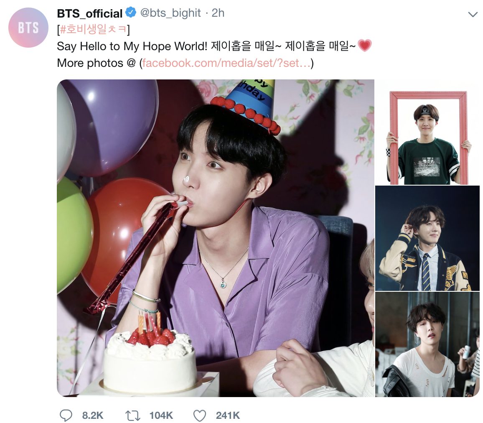Open the large birthday cake photo
This screenshot has height=423, width=483.
click(216, 238)
